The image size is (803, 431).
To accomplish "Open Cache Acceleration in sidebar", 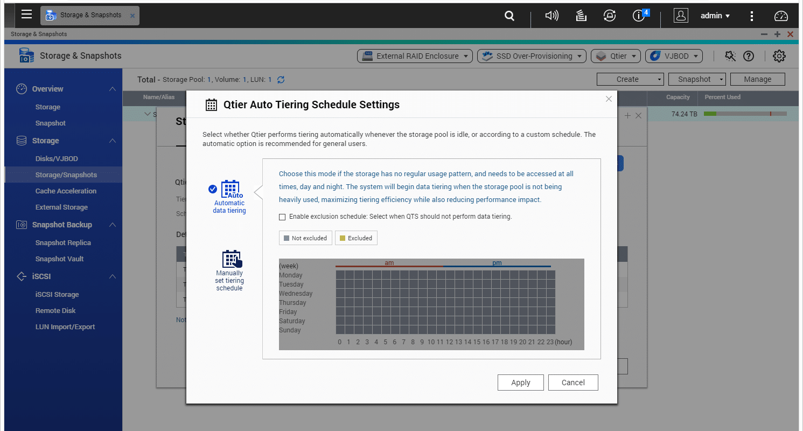I will point(66,191).
